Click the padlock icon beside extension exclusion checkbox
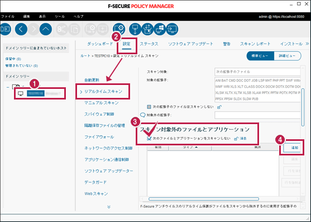 219,107
